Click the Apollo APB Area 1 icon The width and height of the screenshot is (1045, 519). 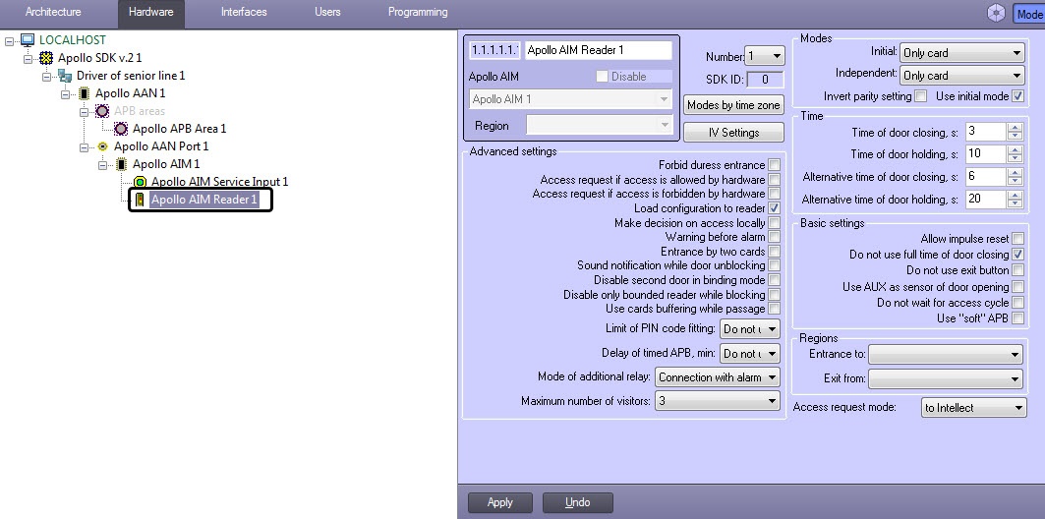(x=121, y=129)
